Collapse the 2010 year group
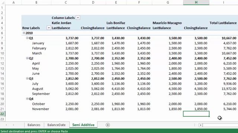Image resolution: width=238 pixels, height=133 pixels. [x=24, y=33]
